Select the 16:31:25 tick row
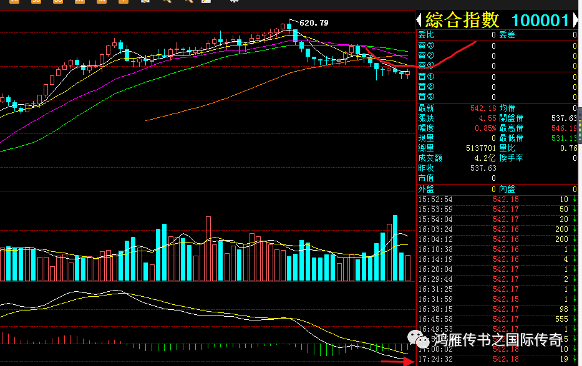Viewport: 582px width, 366px height. (x=497, y=289)
